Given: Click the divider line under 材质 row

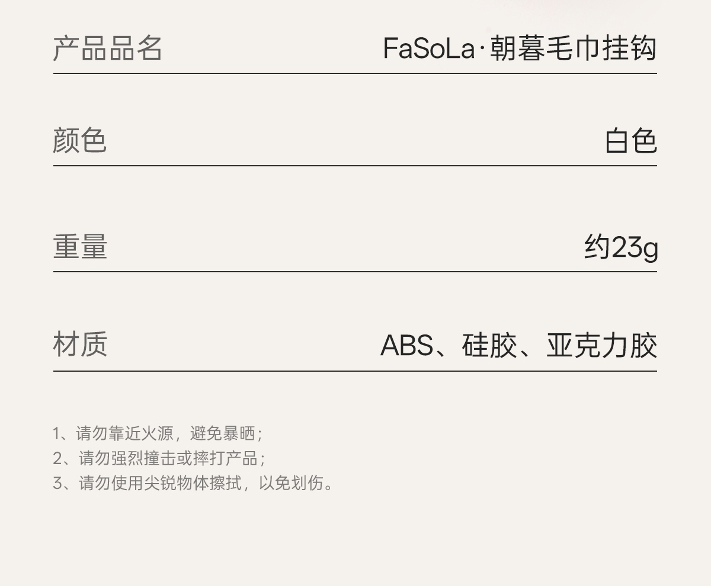Looking at the screenshot, I should pos(355,371).
